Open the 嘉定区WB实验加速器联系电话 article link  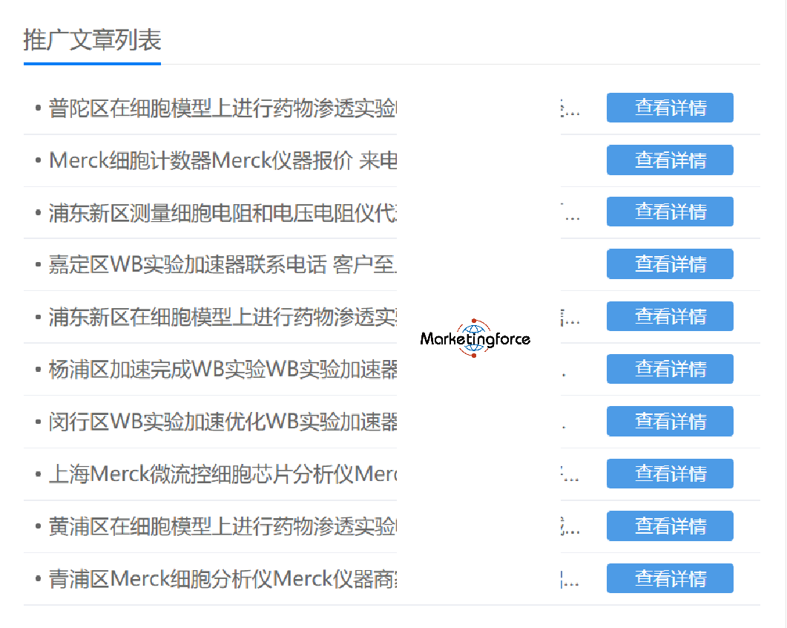pyautogui.click(x=223, y=265)
